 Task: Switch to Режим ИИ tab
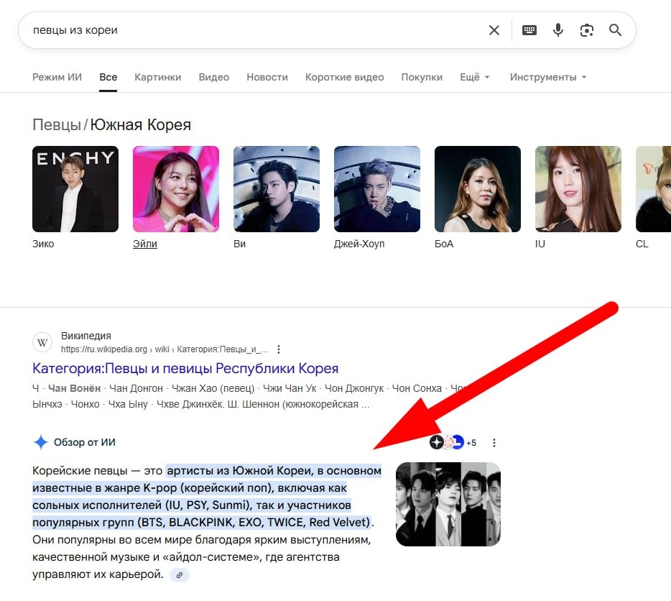(x=57, y=77)
